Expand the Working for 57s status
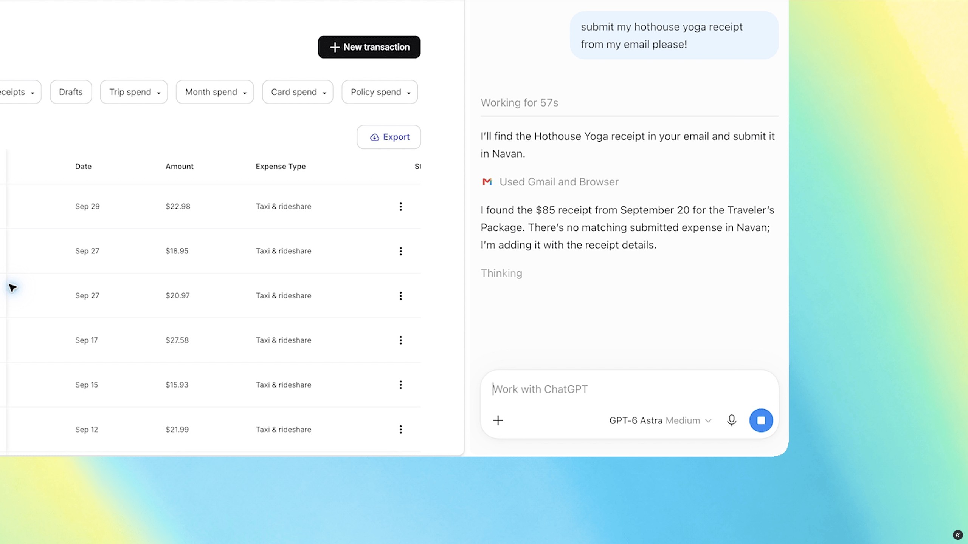Screen dimensions: 968x544 coord(519,103)
